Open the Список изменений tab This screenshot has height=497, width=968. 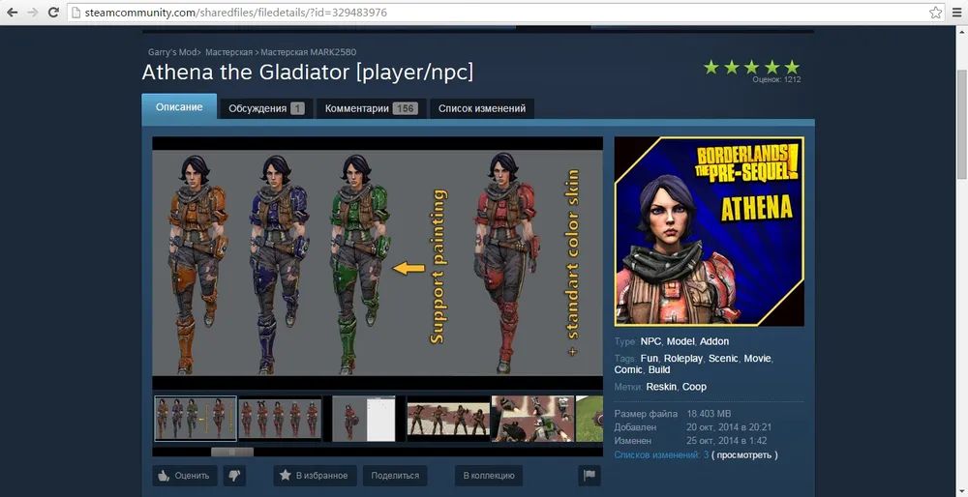[x=481, y=108]
